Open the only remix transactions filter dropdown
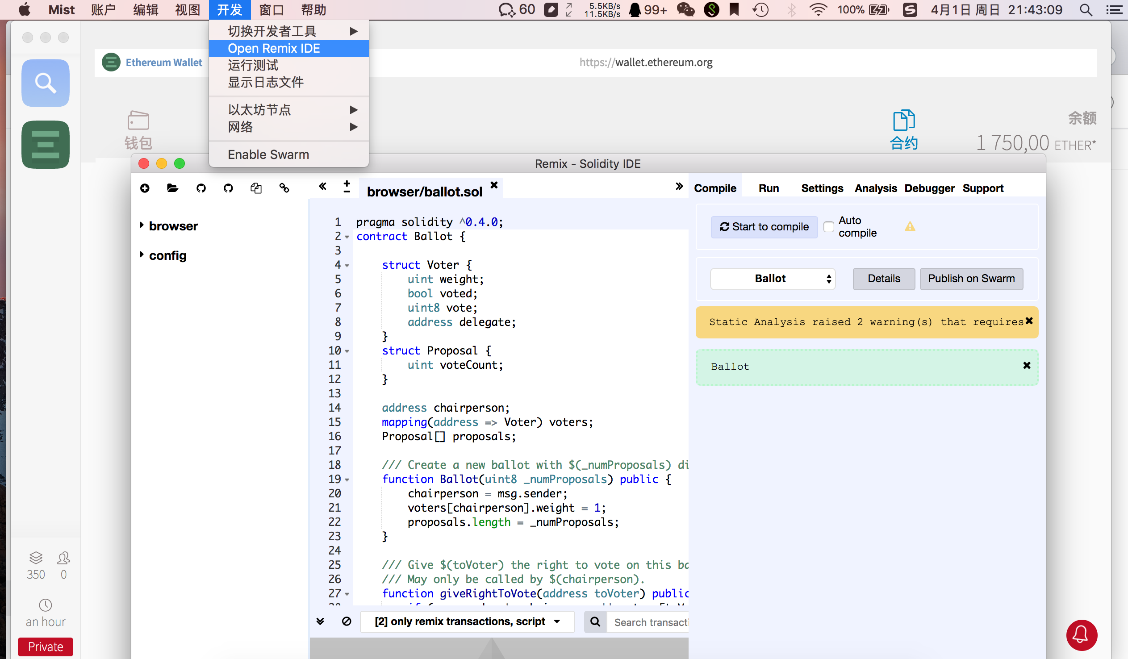1128x659 pixels. (x=467, y=621)
